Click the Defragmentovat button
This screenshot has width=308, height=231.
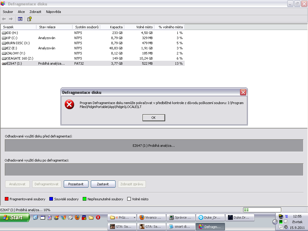pos(47,184)
